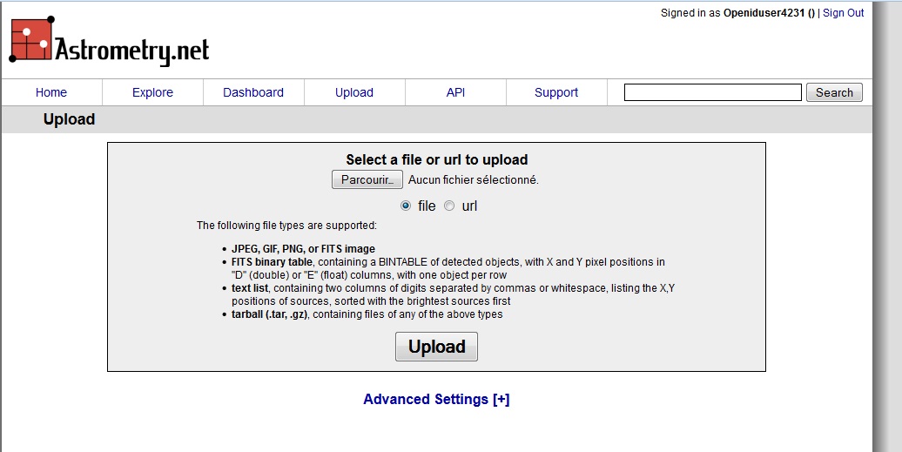Click the large Upload submit button
The width and height of the screenshot is (902, 452).
[x=436, y=347]
